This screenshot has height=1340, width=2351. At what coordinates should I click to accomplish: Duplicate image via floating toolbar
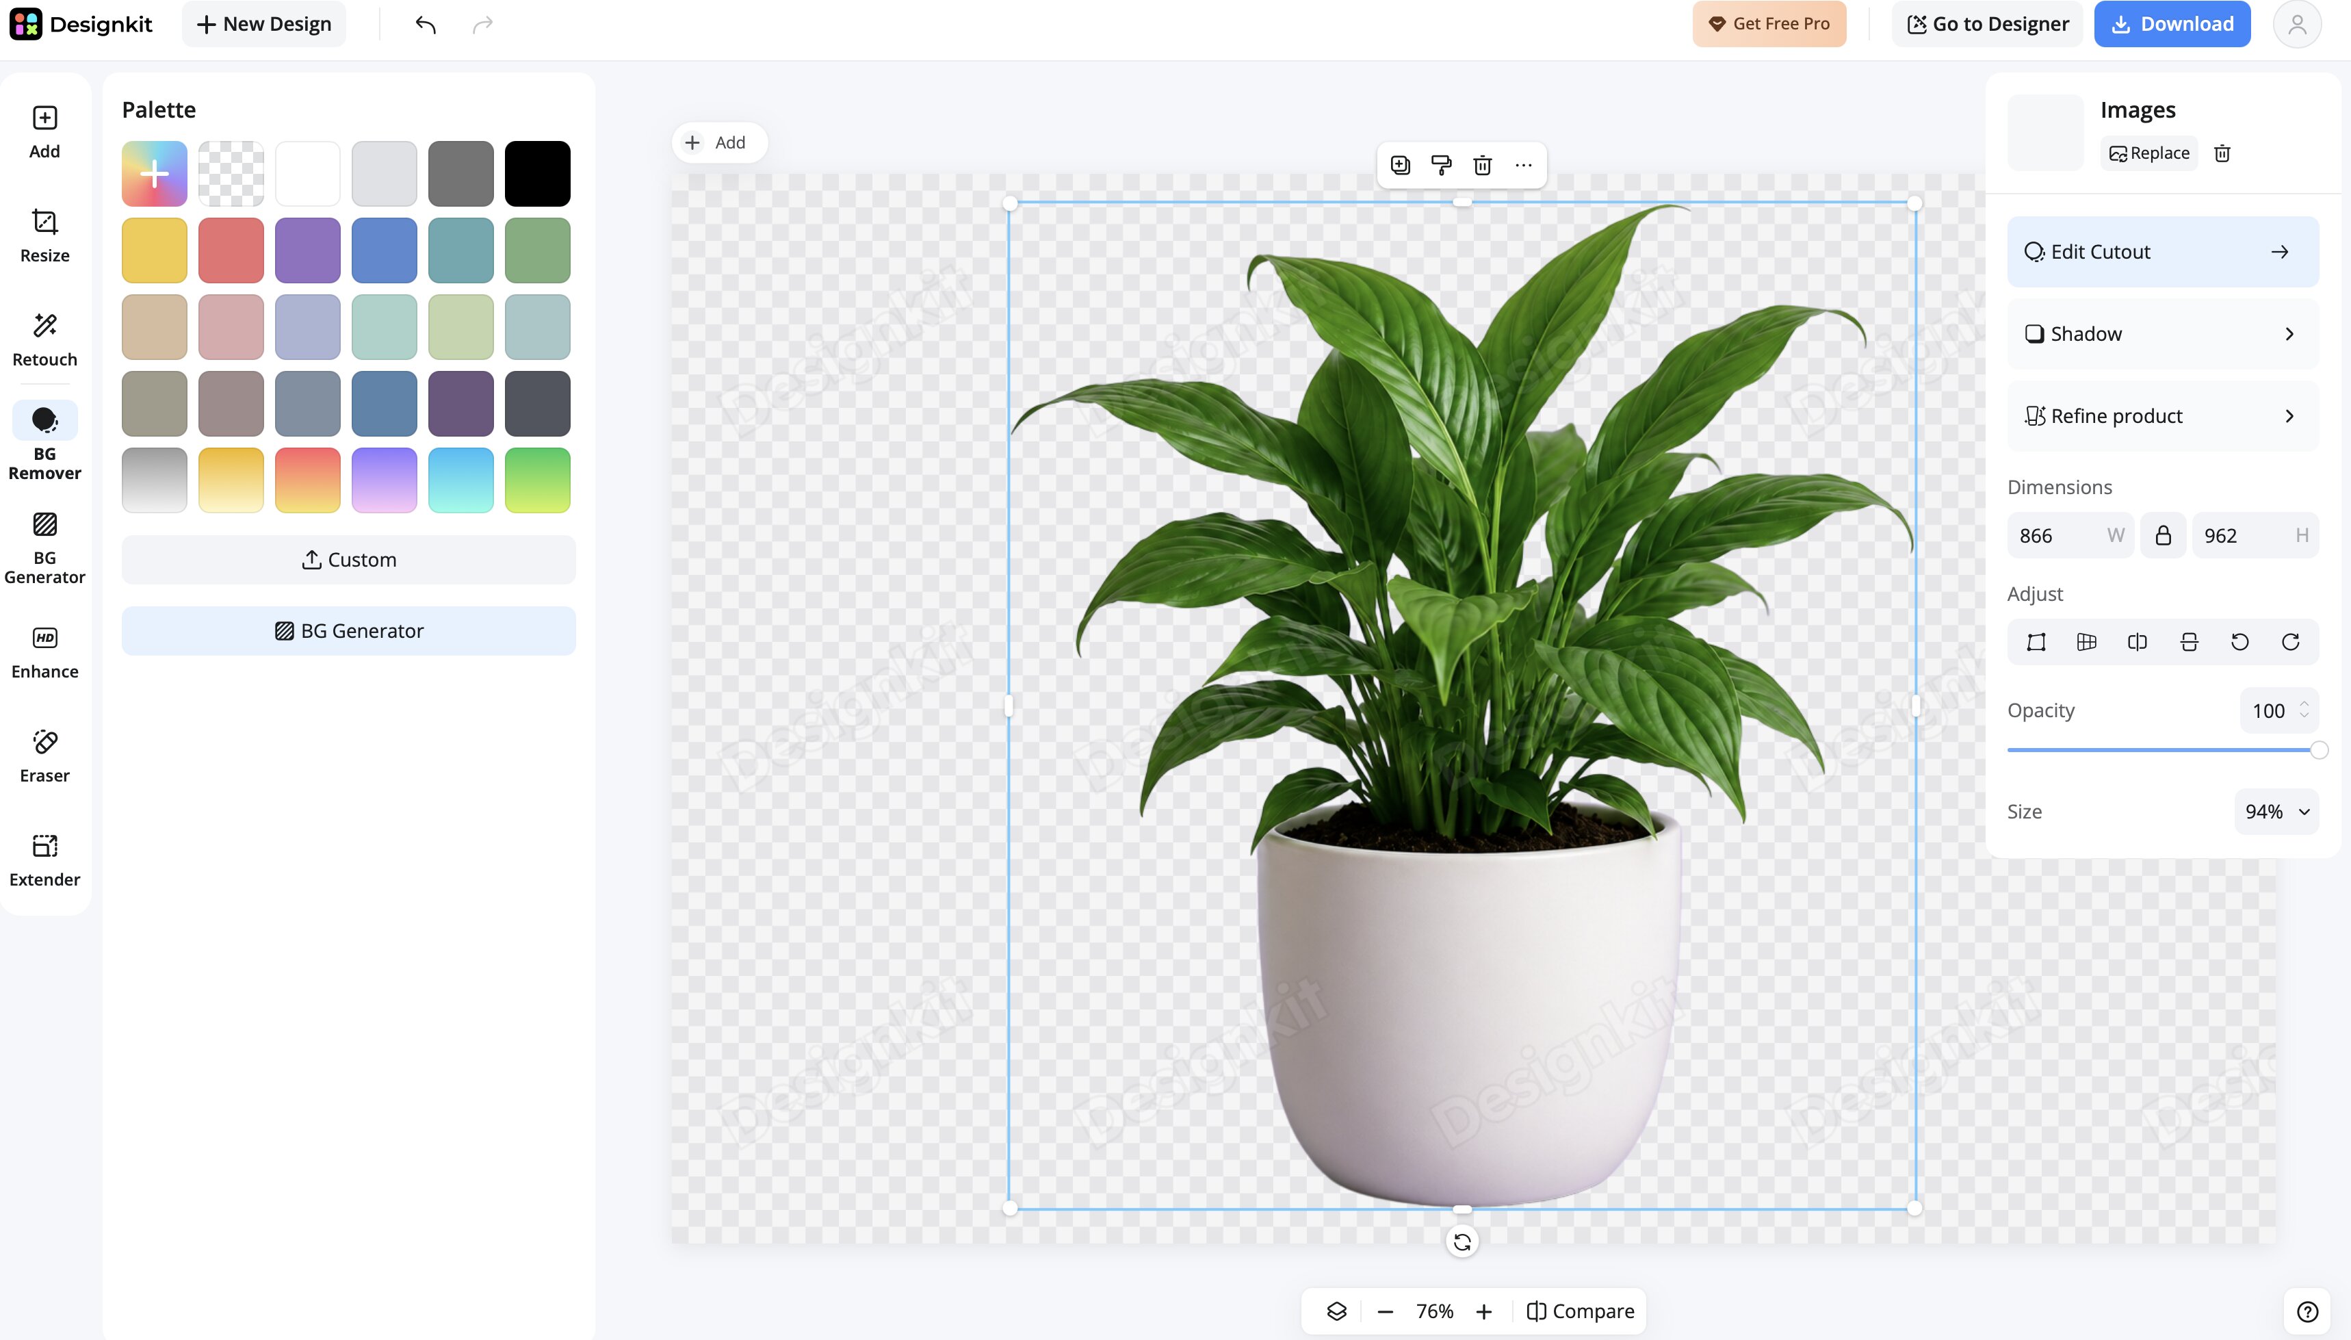coord(1401,166)
